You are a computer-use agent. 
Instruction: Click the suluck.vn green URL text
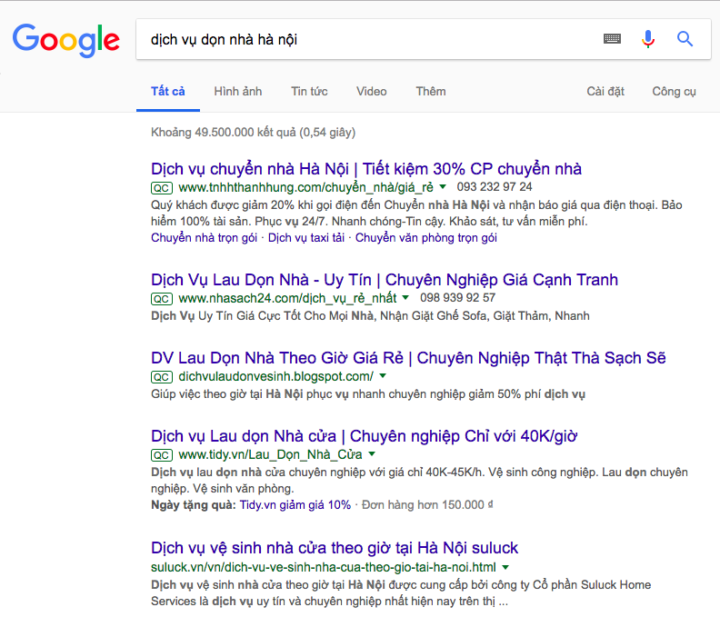pyautogui.click(x=324, y=567)
